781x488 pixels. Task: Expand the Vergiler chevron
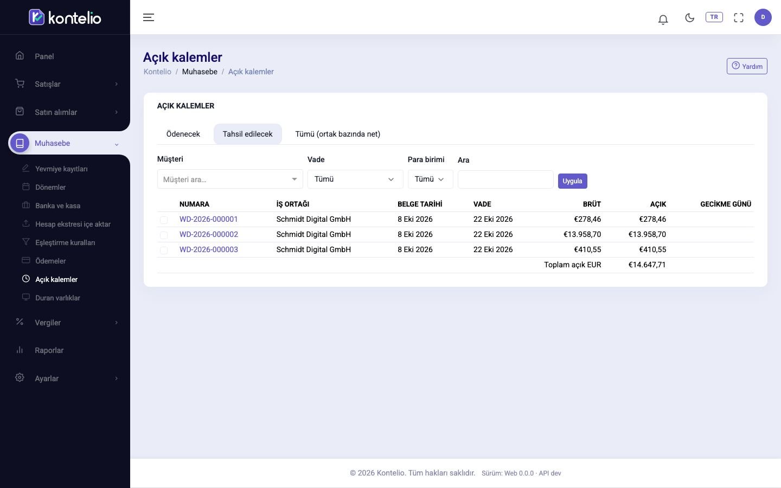(116, 323)
